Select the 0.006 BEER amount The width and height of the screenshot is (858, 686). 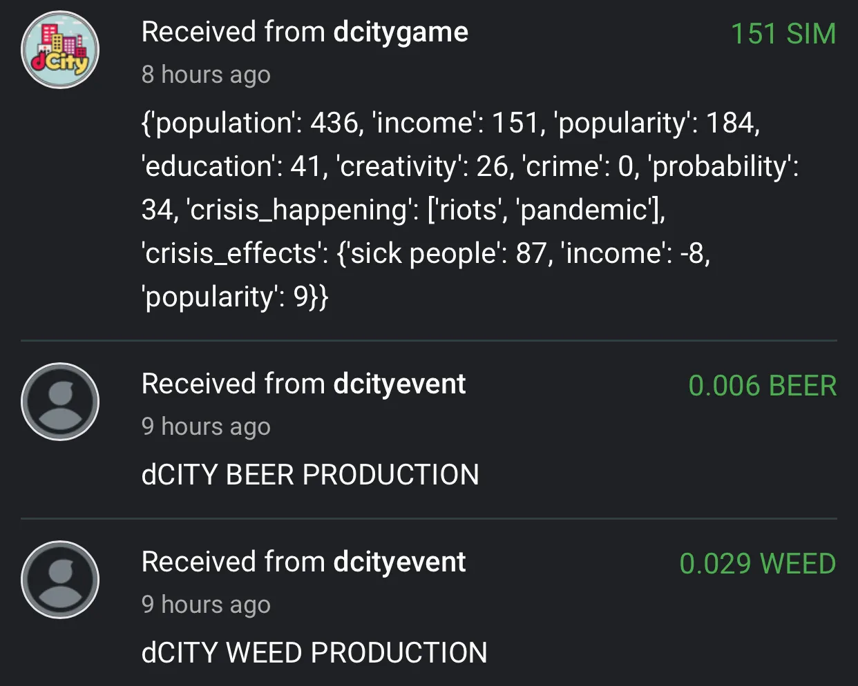point(763,386)
